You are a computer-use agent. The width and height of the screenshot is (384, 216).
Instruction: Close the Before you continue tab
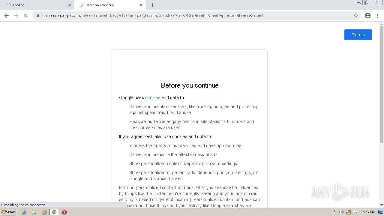[x=141, y=5]
